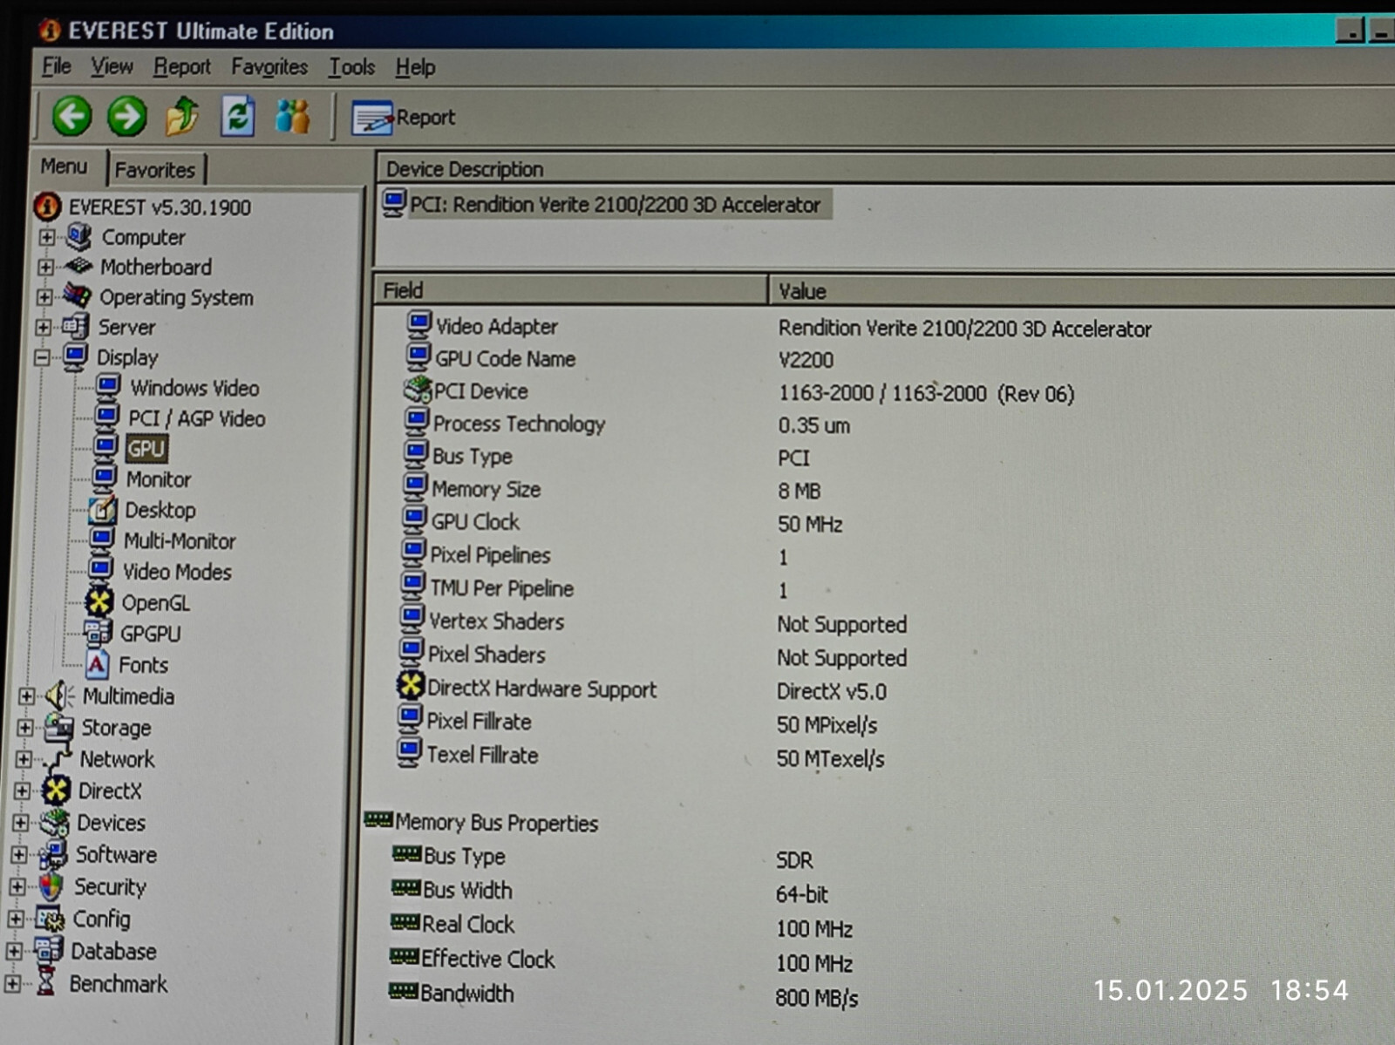Expand the Computer tree node
The width and height of the screenshot is (1395, 1045).
(47, 237)
